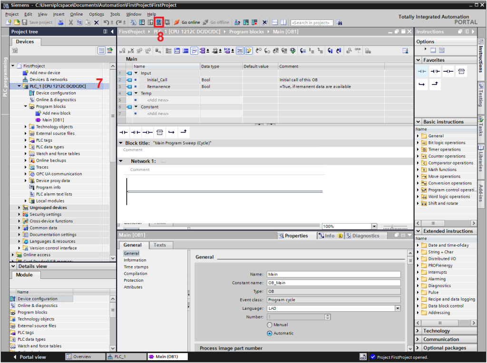Select the Manual numbering radio button
Screen dimensions: 487x363
click(270, 325)
